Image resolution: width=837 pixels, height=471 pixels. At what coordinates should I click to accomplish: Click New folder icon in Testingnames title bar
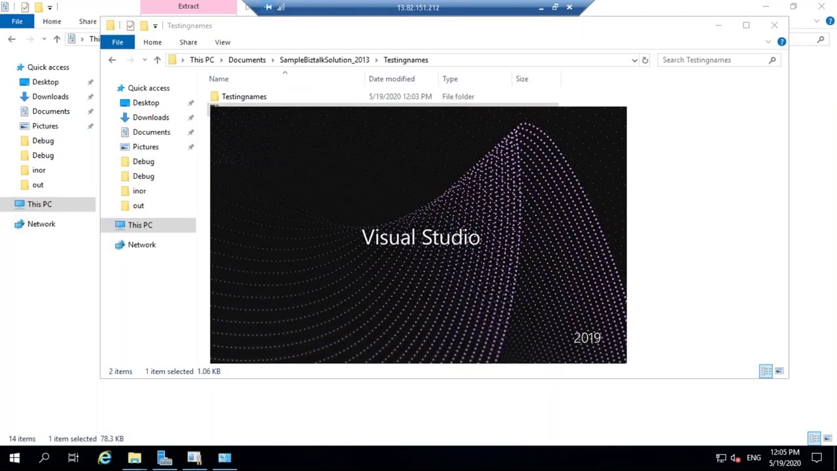(144, 26)
